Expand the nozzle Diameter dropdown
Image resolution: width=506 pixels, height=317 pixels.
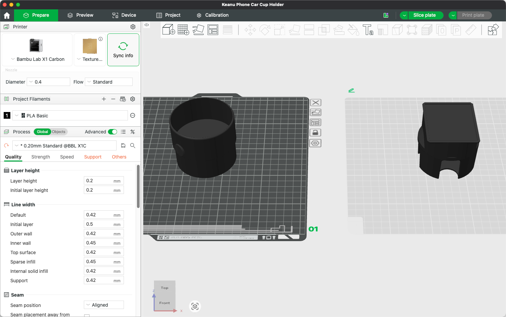(x=48, y=82)
